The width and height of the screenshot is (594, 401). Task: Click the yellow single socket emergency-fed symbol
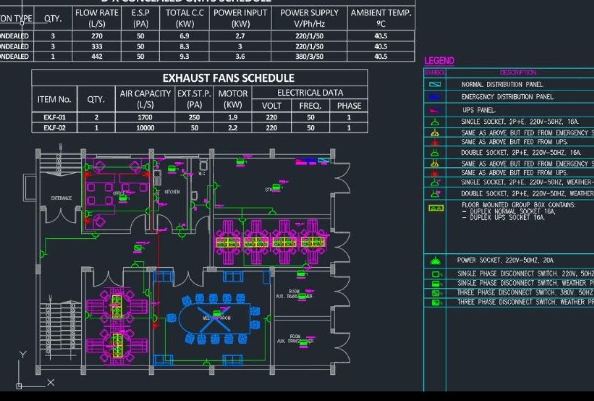[x=435, y=133]
